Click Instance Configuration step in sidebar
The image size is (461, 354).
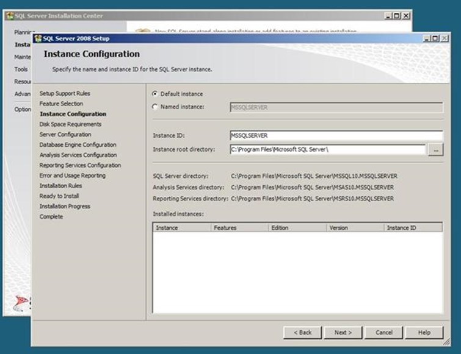tap(73, 114)
